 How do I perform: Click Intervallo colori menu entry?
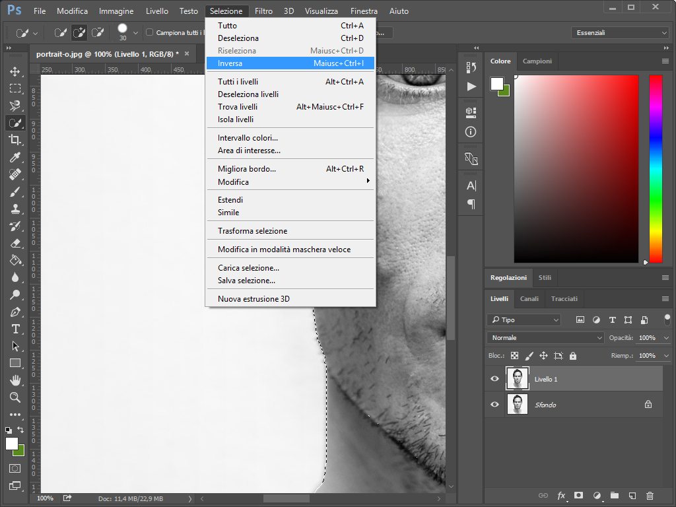coord(248,138)
